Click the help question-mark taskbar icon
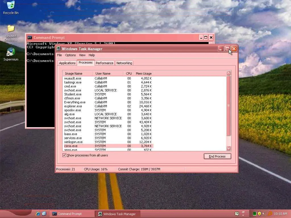 pos(237,214)
